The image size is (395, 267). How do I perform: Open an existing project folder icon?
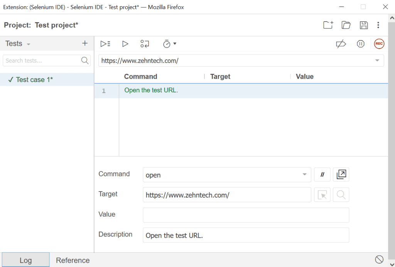pos(346,25)
